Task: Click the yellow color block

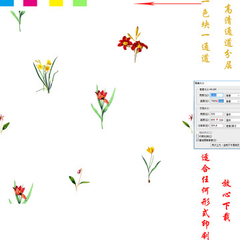Action: (x=56, y=3)
